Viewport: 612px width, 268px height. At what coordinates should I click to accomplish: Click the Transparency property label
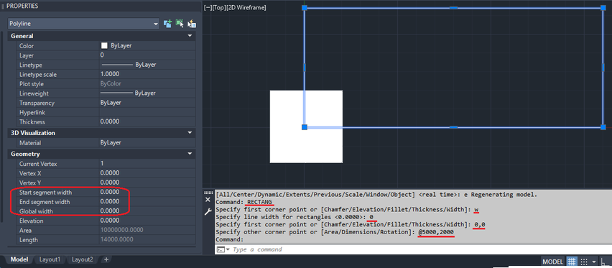pyautogui.click(x=37, y=103)
